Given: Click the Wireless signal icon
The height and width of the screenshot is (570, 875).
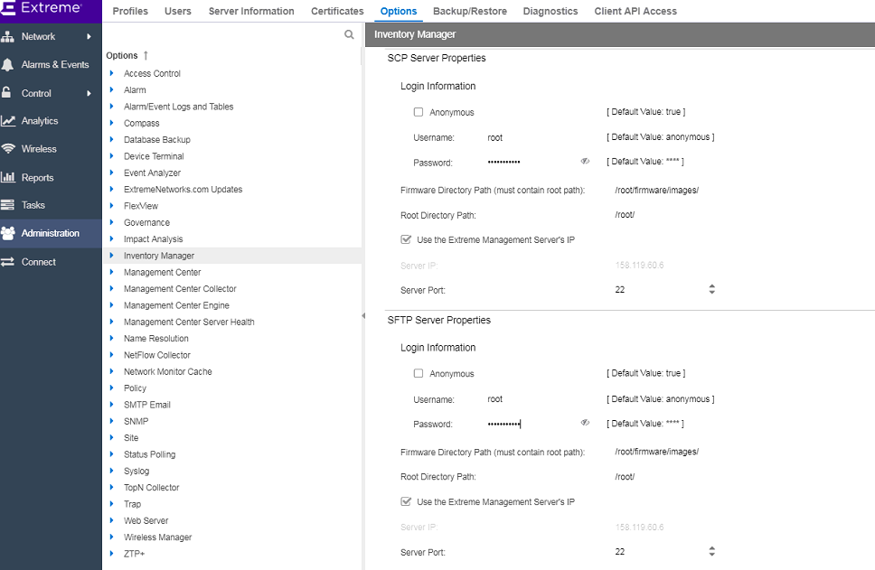Looking at the screenshot, I should point(8,149).
